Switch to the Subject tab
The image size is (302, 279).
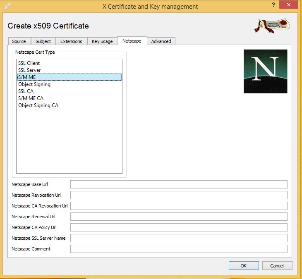(x=43, y=41)
